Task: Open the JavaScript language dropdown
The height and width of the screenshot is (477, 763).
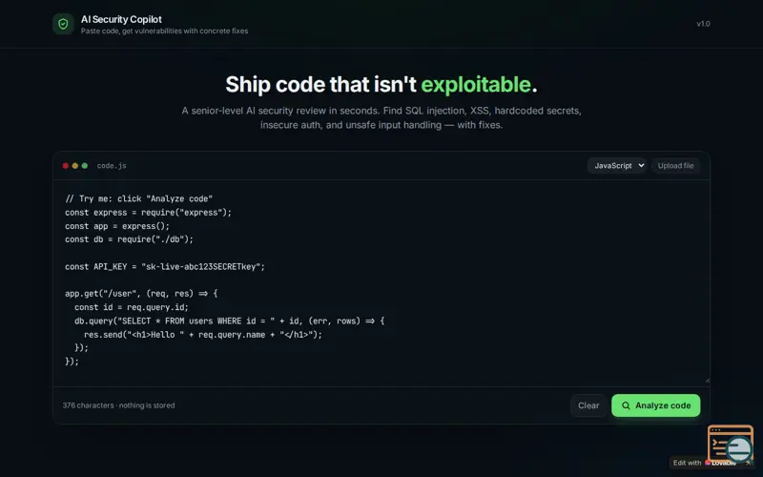Action: click(x=616, y=165)
